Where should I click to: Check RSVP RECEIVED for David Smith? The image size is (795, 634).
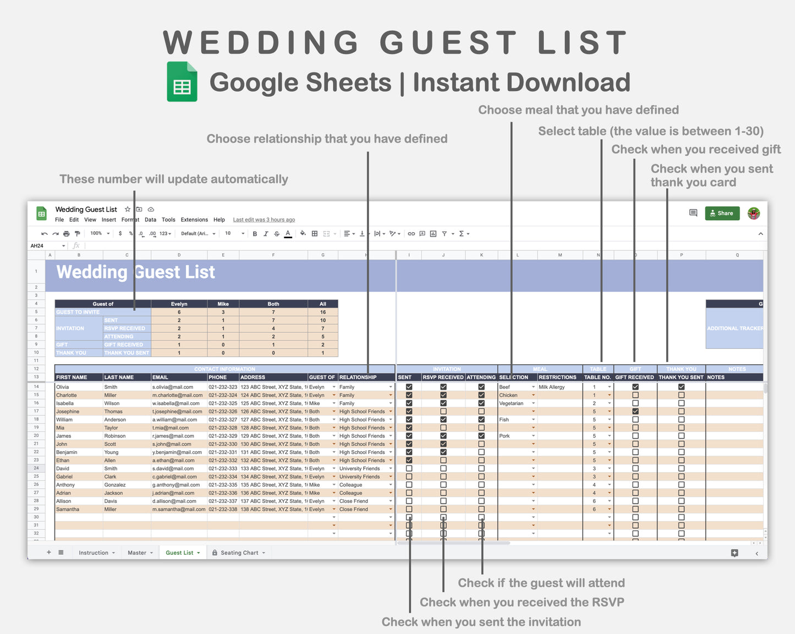(443, 468)
